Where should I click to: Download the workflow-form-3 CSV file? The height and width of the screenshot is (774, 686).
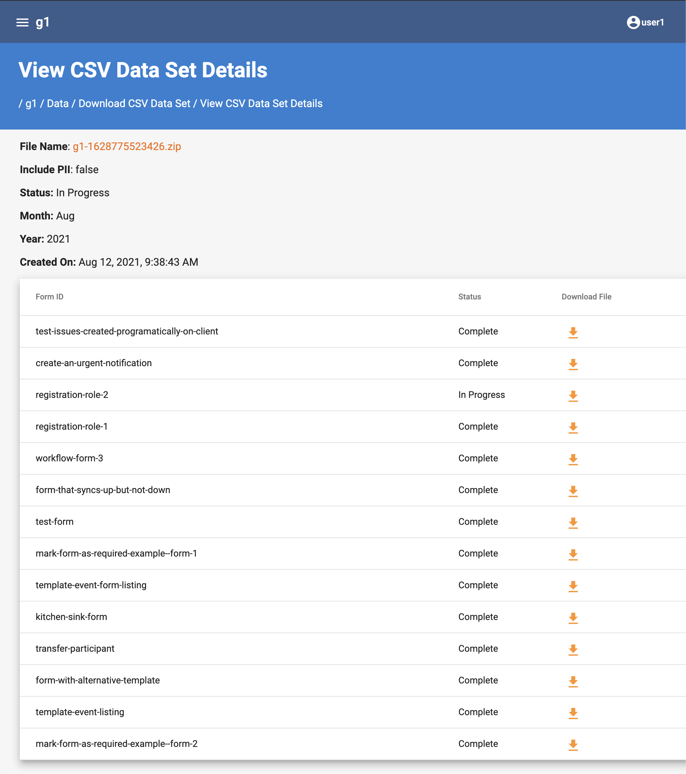pyautogui.click(x=573, y=460)
